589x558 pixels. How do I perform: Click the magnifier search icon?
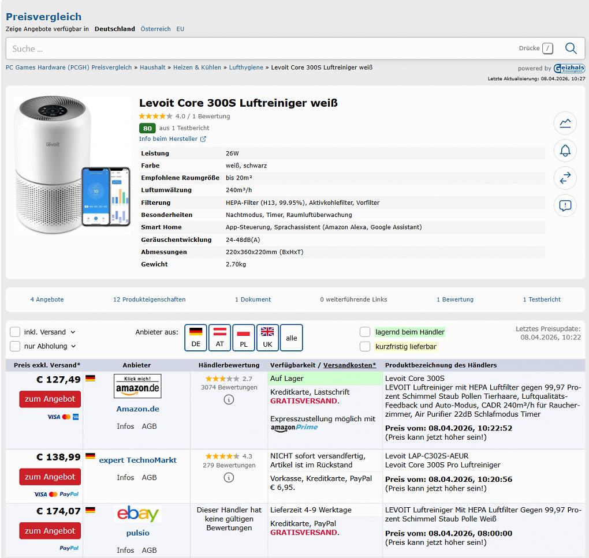coord(571,48)
